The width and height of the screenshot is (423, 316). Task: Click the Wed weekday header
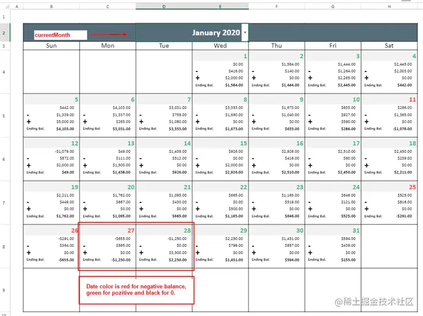point(221,46)
